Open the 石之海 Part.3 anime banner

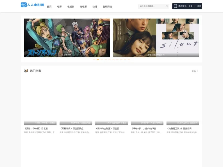(x=67, y=38)
